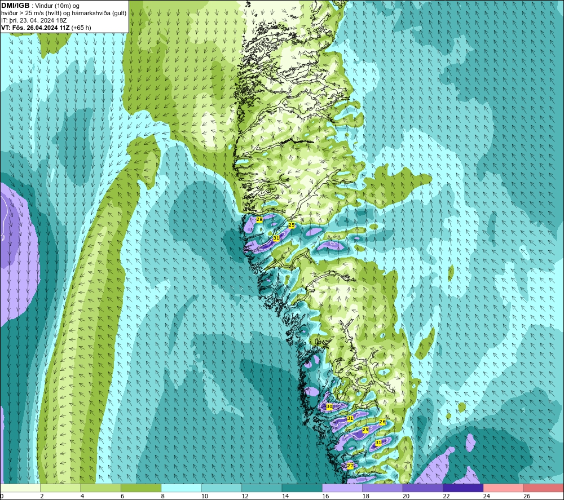The width and height of the screenshot is (564, 500).
Task: Click the yellow gust label 29
Action: point(365,430)
